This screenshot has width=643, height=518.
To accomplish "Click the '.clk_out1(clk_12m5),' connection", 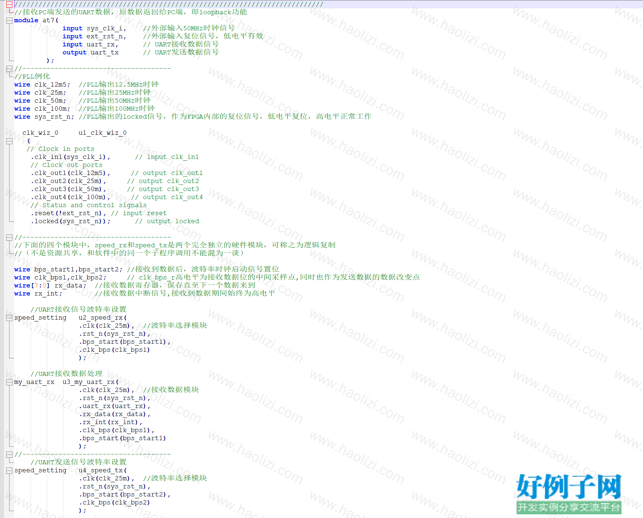I will (70, 173).
